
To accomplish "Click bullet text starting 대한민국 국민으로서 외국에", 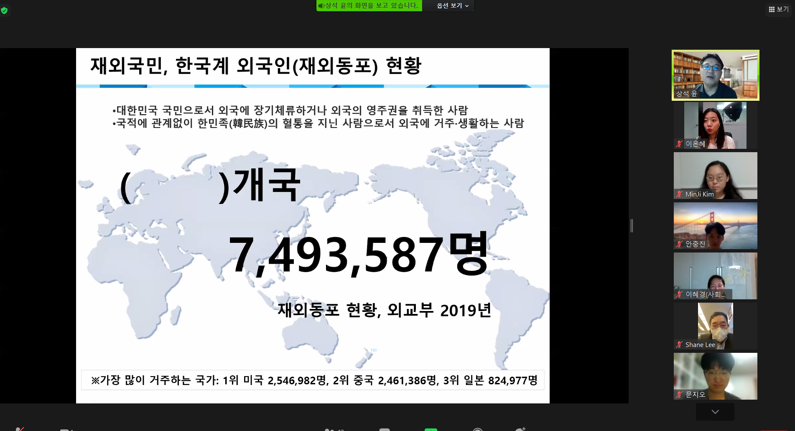I will click(290, 110).
